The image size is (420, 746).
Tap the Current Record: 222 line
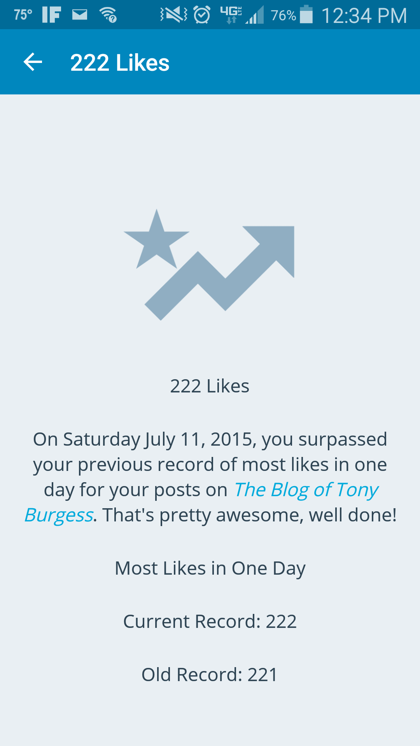pyautogui.click(x=210, y=622)
